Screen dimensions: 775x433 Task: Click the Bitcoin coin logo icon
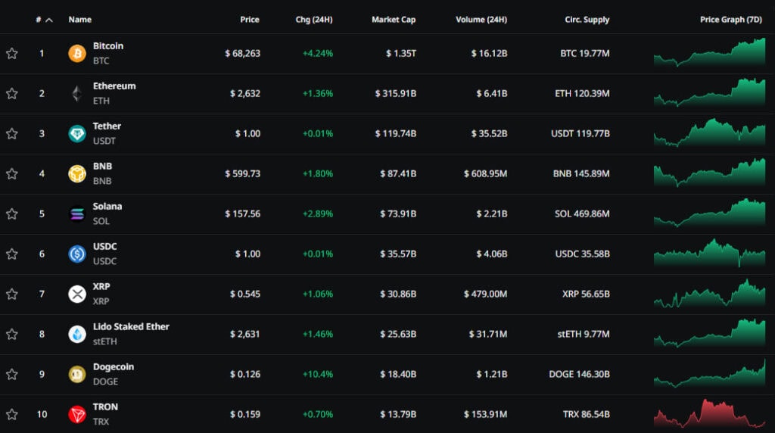coord(77,54)
